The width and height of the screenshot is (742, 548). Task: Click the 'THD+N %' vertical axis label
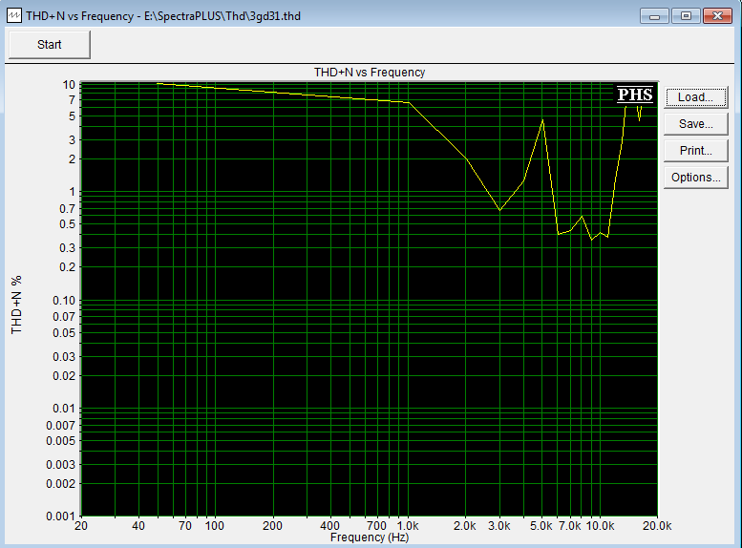pos(16,305)
